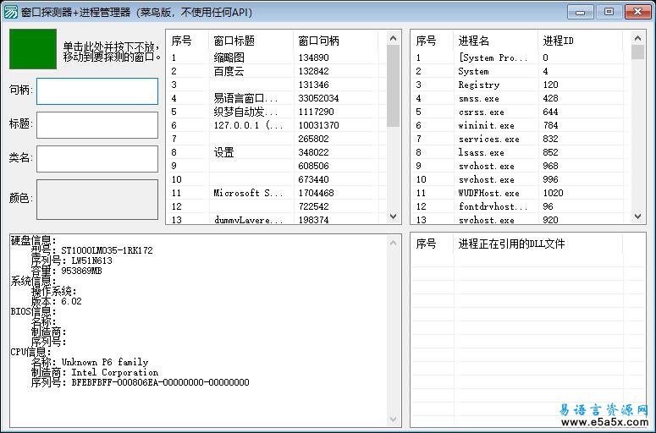
Task: Maximize the window probe application
Action: (x=609, y=12)
